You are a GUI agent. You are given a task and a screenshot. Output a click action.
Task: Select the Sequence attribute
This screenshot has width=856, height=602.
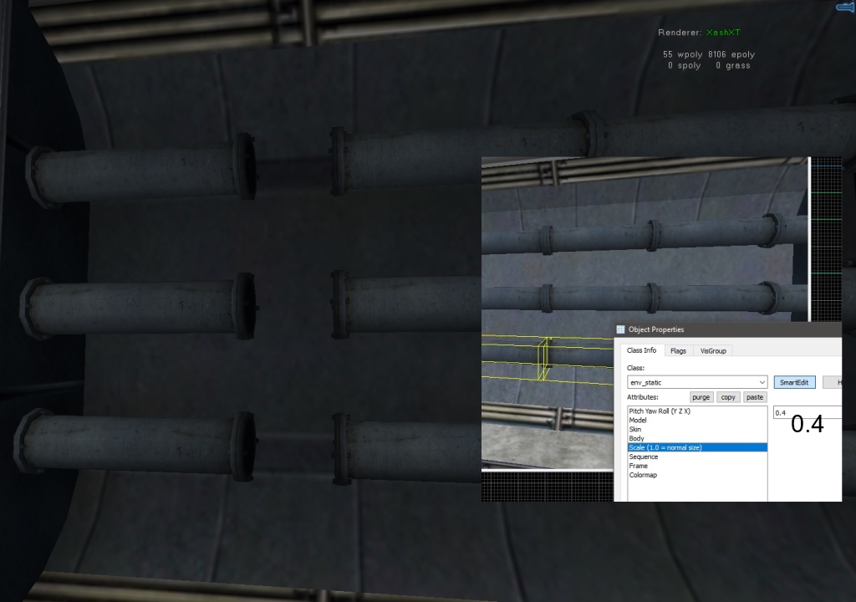tap(697, 457)
